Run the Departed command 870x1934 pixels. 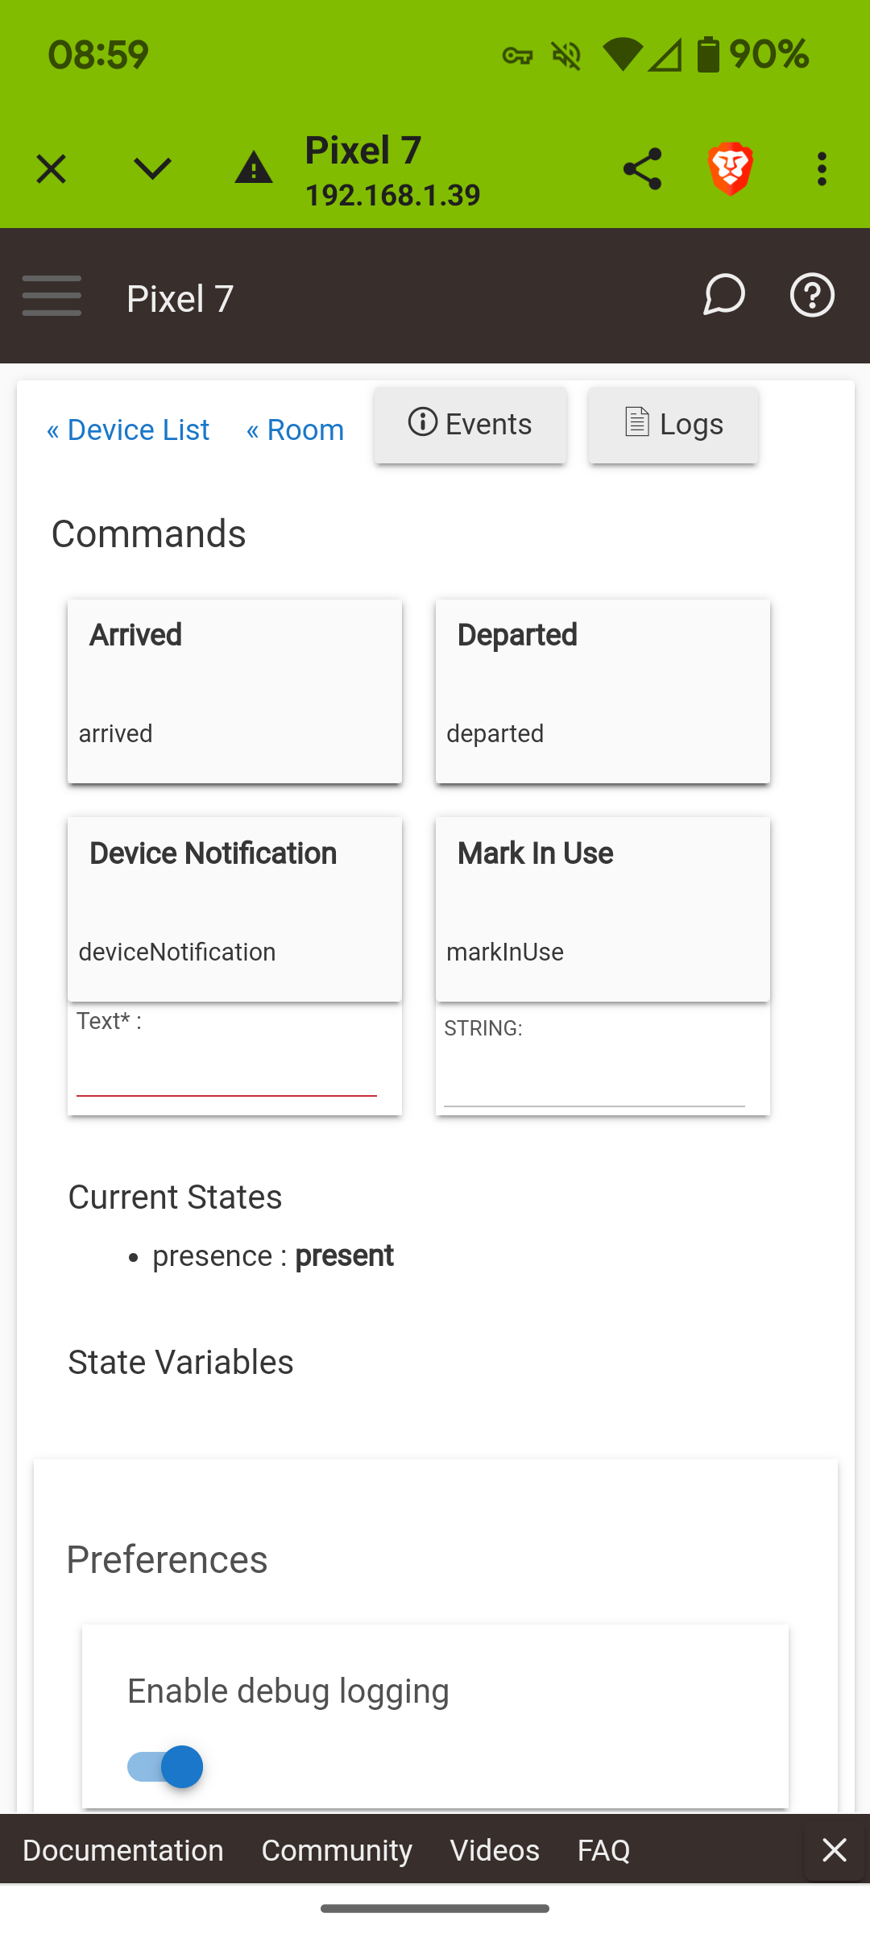pyautogui.click(x=603, y=691)
